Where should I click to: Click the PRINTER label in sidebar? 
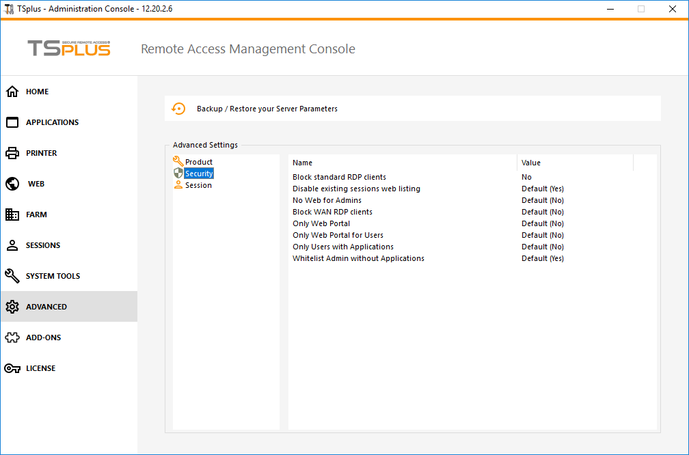pyautogui.click(x=41, y=153)
